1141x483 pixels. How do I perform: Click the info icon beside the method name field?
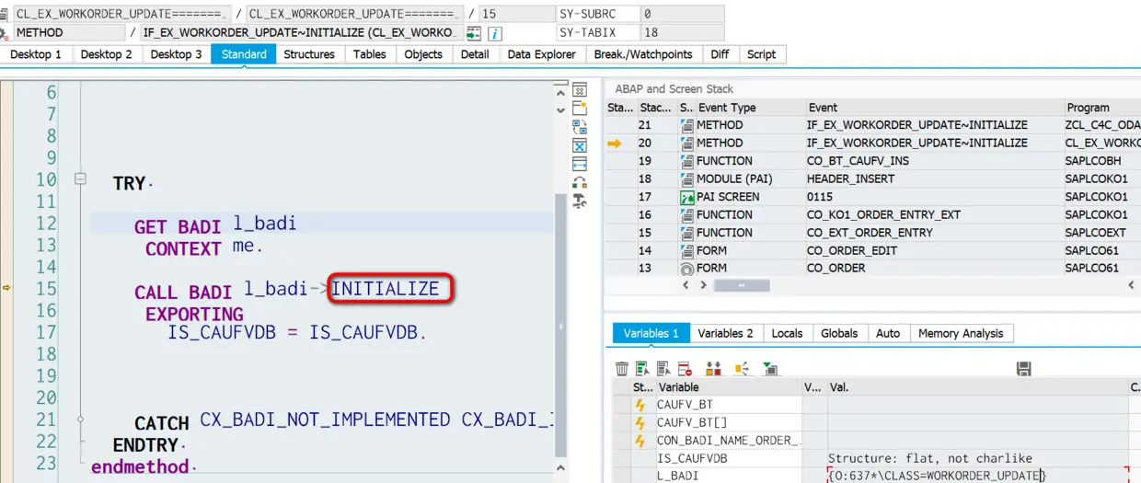(x=494, y=33)
